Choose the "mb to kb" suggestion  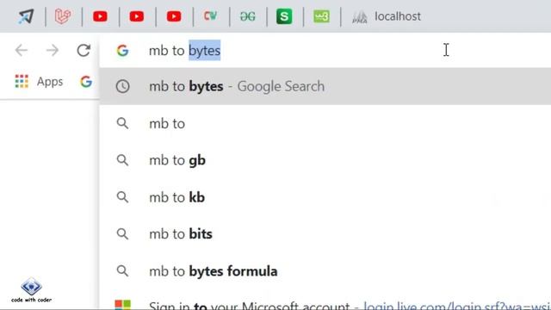pos(325,197)
